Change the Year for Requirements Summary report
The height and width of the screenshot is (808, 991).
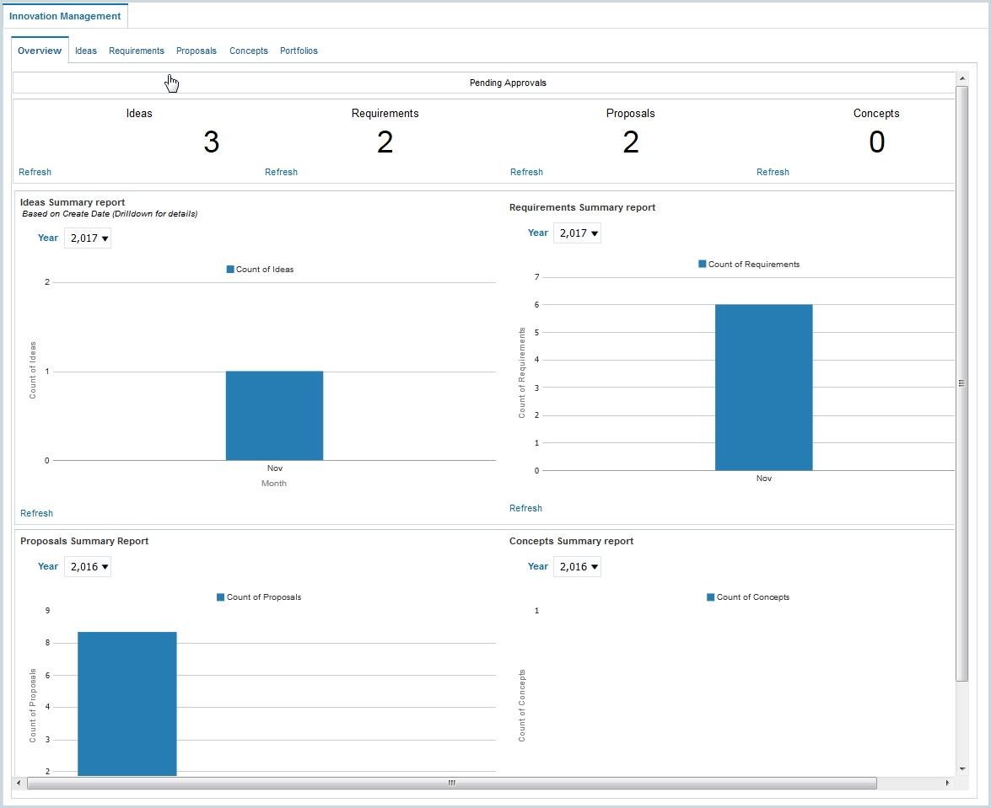[577, 233]
